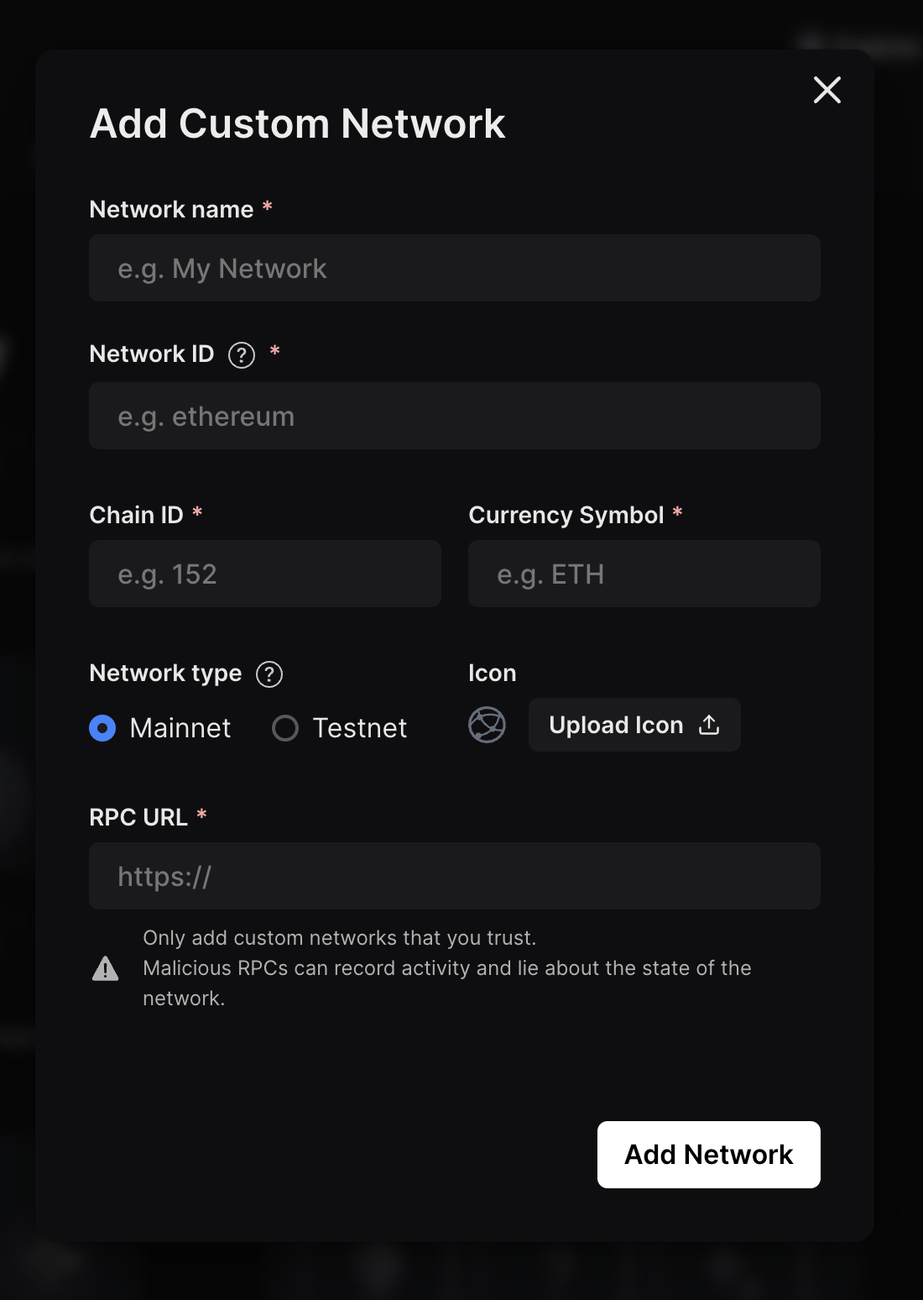This screenshot has width=923, height=1300.
Task: Click the upload arrow icon on Upload Icon button
Action: point(709,724)
